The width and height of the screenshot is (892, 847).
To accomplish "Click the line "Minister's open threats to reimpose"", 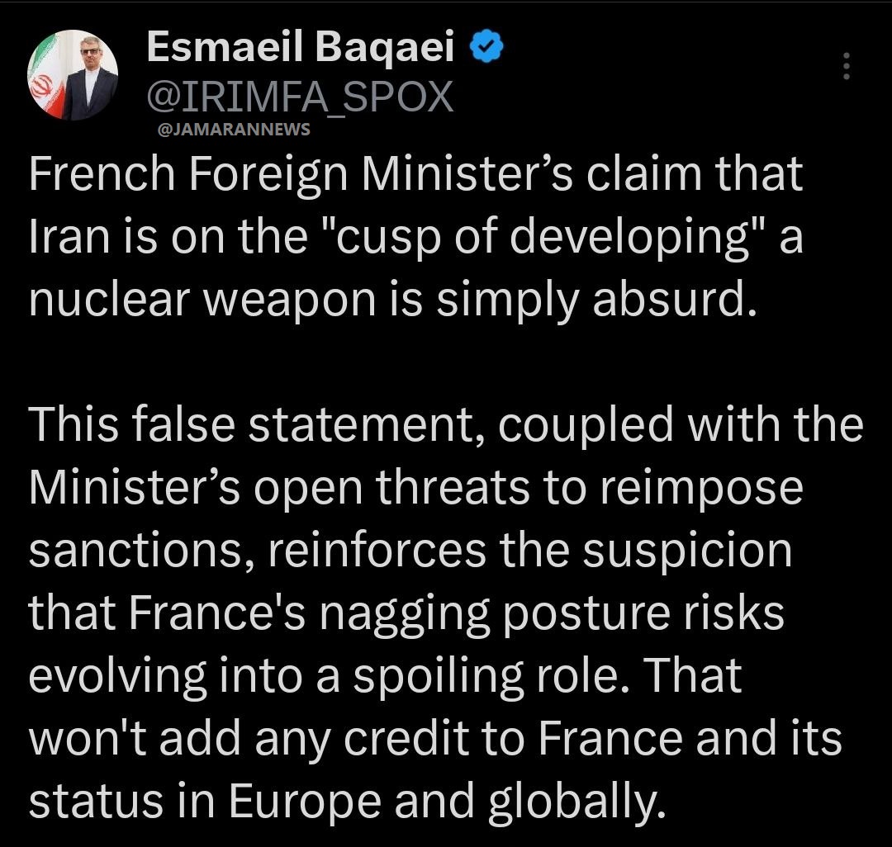I will pyautogui.click(x=415, y=485).
